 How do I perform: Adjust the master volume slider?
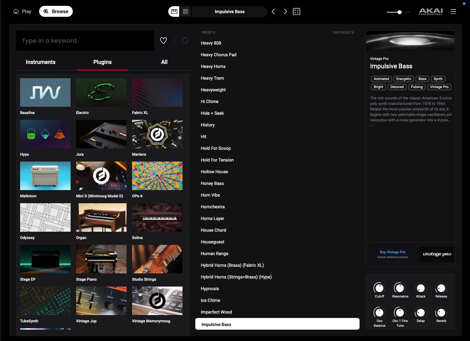click(x=399, y=12)
